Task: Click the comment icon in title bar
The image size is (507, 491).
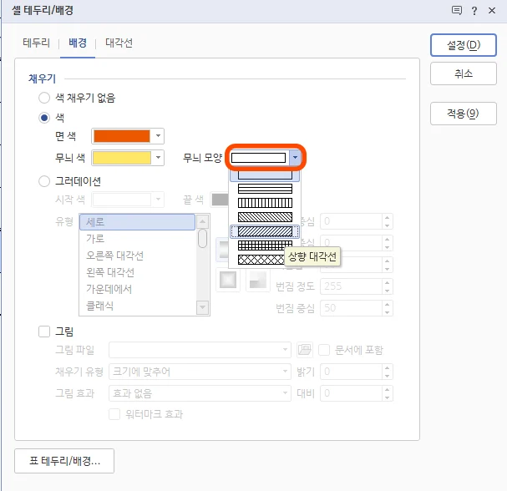Action: pos(457,11)
